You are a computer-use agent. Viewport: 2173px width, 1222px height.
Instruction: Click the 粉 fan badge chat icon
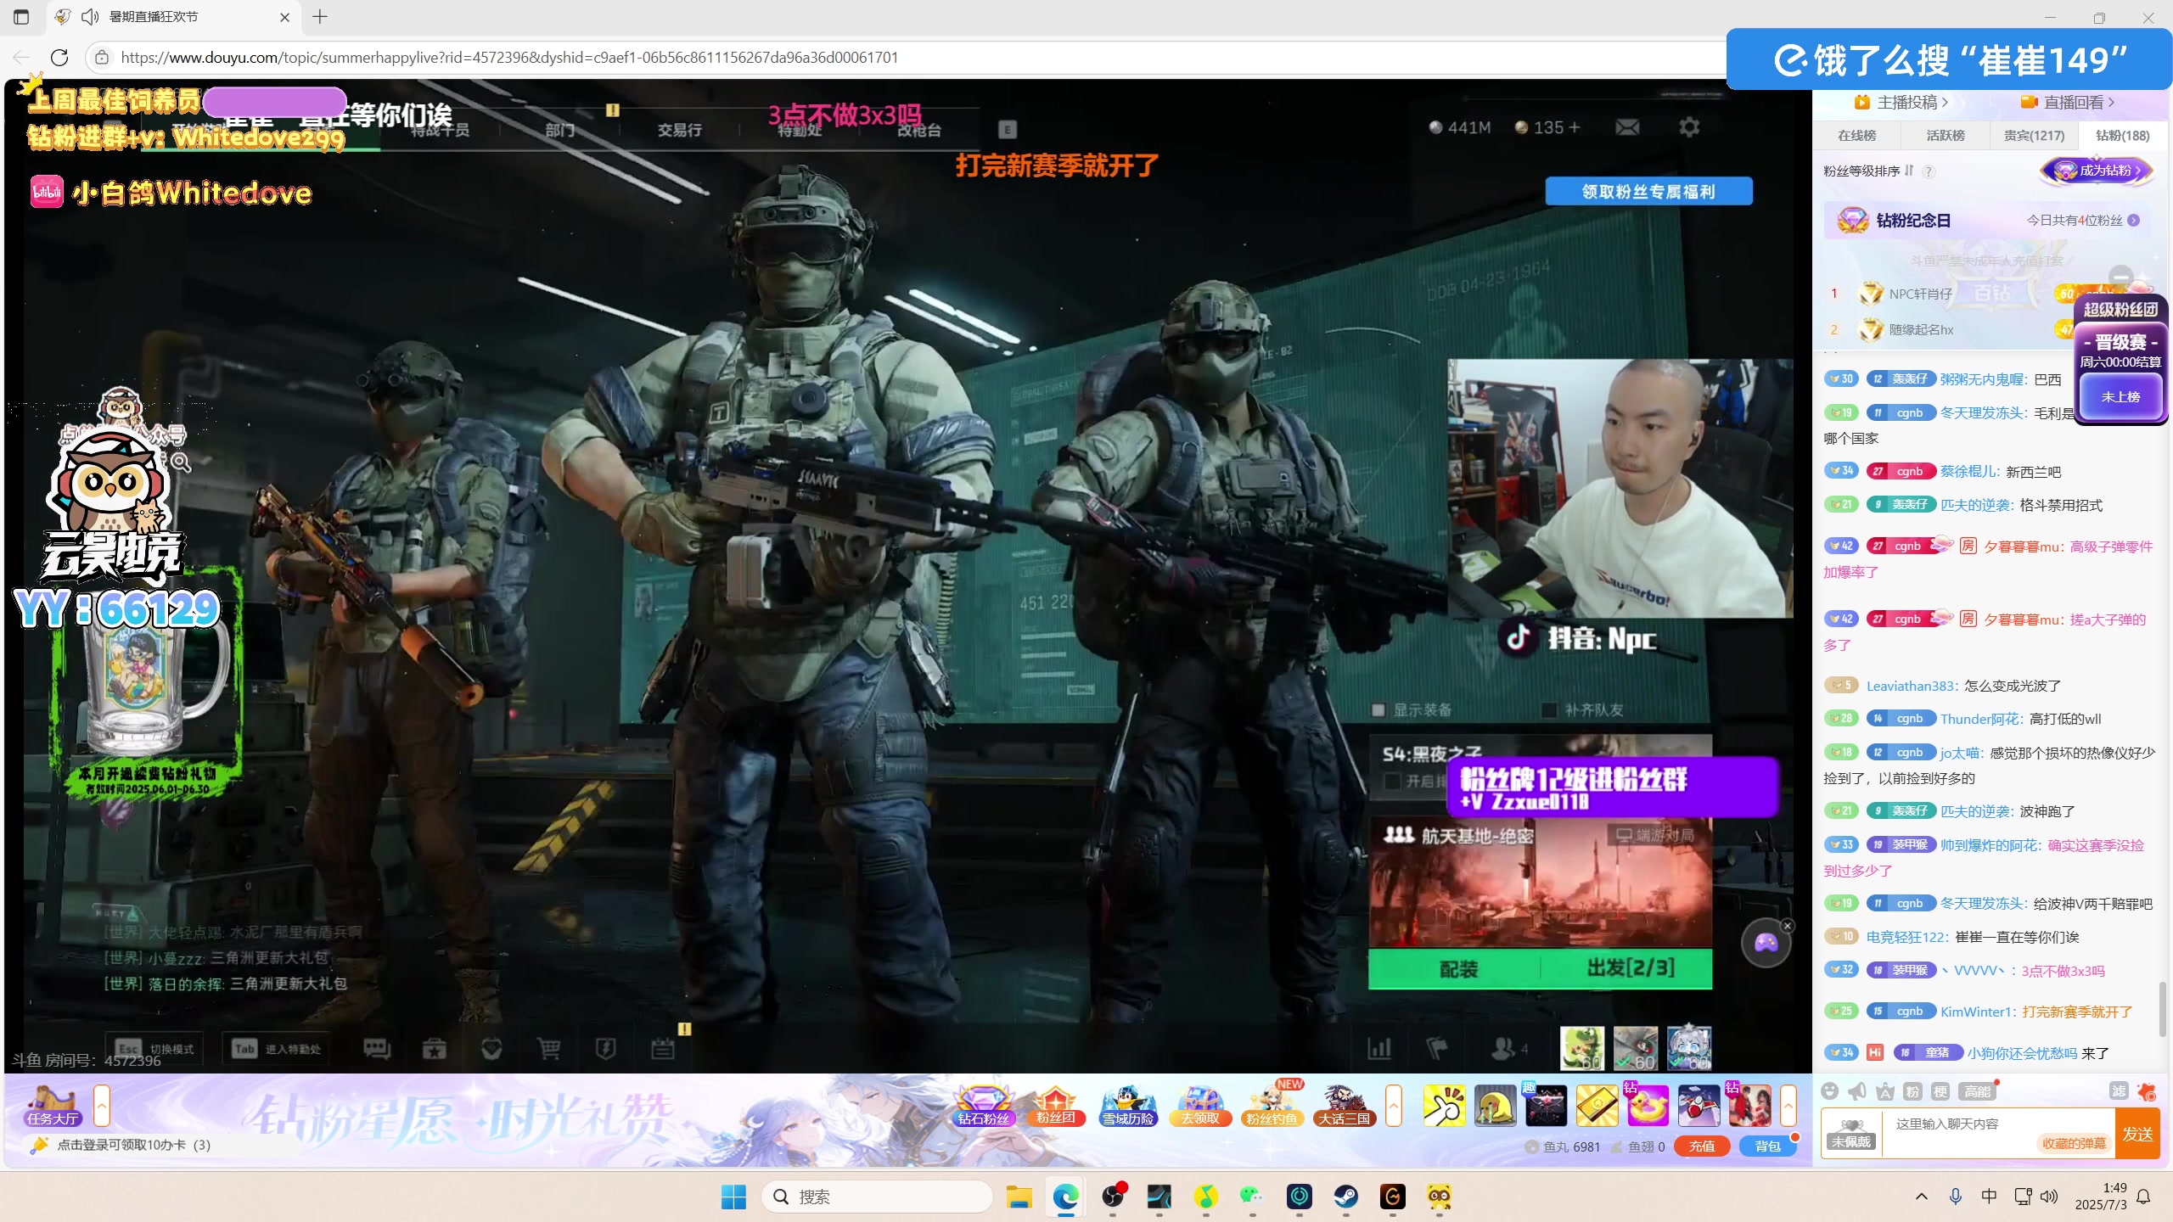[x=1912, y=1091]
